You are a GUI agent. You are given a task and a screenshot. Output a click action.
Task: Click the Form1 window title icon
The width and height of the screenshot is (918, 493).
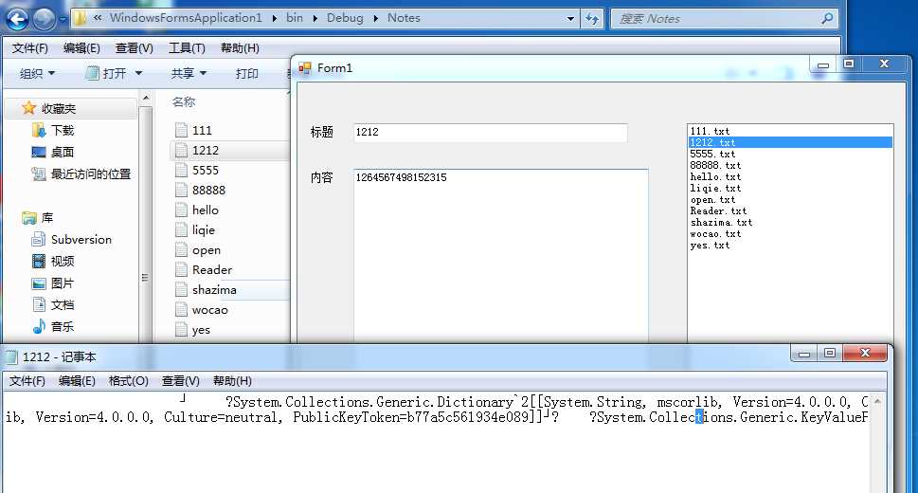pos(304,68)
